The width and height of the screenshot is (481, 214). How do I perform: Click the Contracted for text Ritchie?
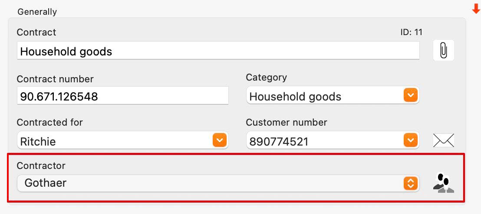(x=38, y=142)
